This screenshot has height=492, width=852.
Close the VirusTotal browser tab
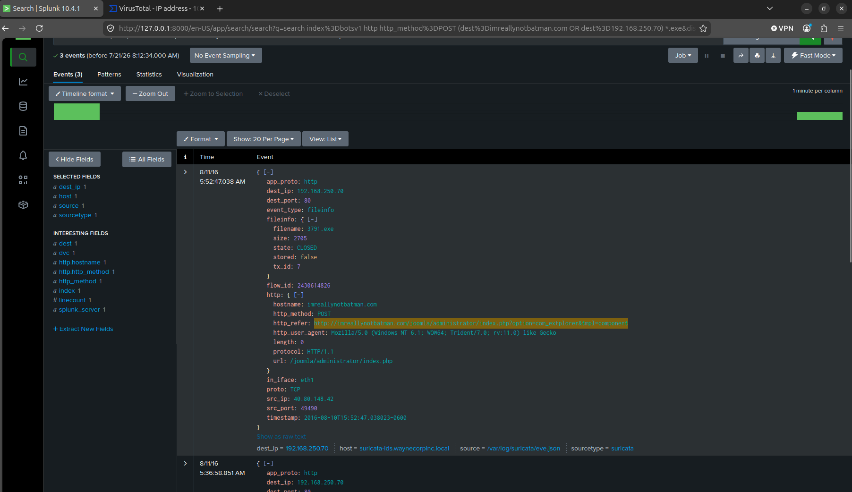click(x=202, y=8)
